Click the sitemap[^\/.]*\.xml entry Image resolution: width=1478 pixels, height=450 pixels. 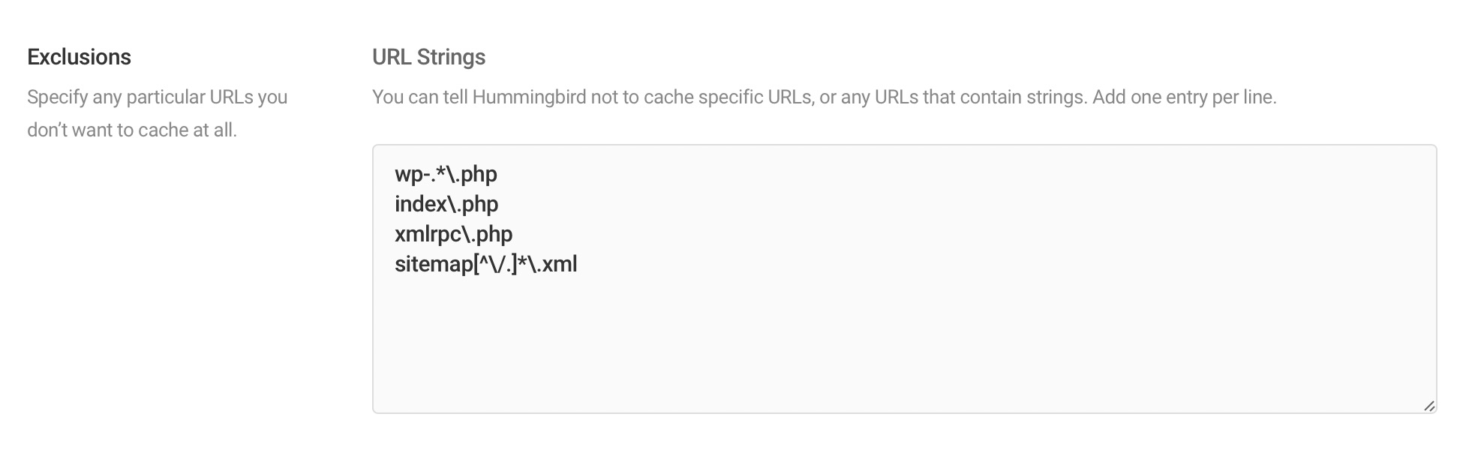485,265
